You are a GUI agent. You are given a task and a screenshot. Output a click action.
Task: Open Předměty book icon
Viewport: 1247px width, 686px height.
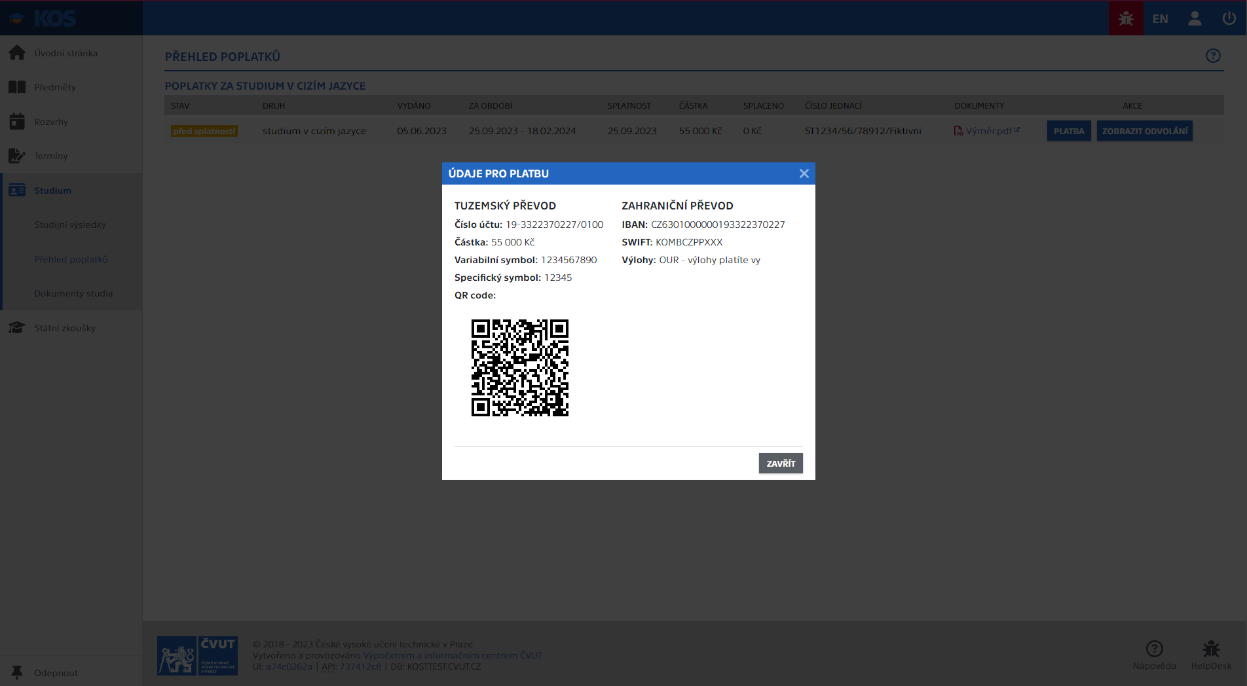17,87
